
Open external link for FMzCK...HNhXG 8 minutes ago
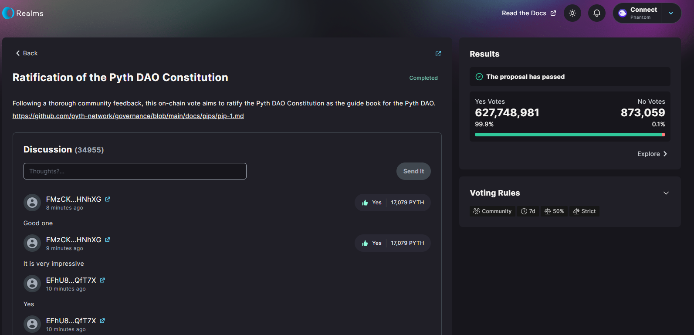pos(108,199)
